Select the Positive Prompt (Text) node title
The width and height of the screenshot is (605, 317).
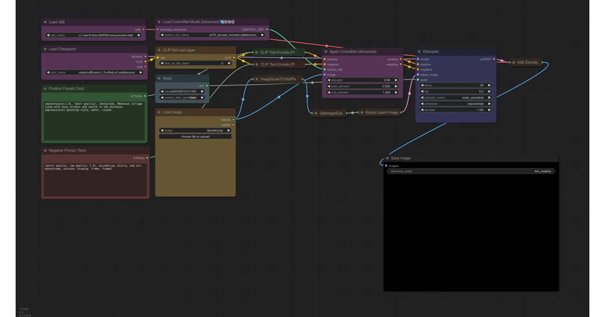tap(67, 89)
